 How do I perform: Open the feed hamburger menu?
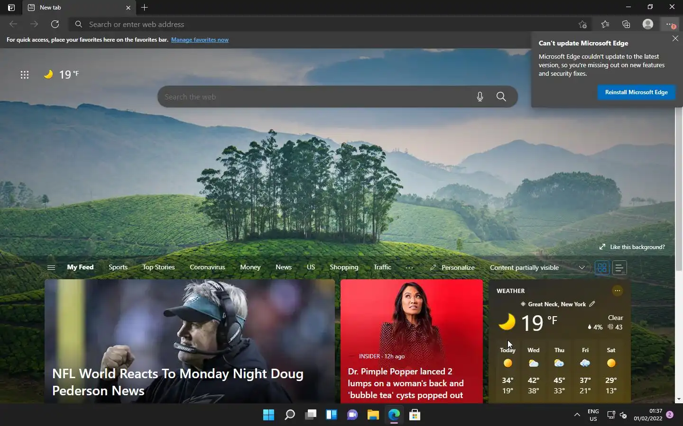pyautogui.click(x=51, y=267)
